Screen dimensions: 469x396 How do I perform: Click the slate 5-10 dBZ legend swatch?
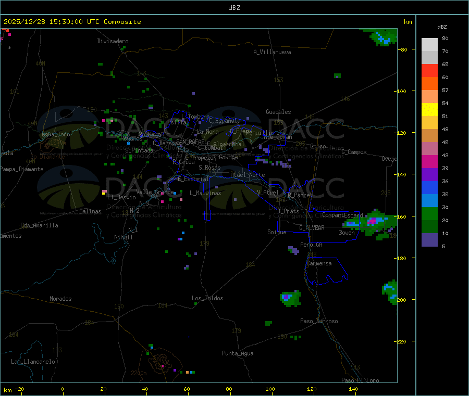[429, 240]
